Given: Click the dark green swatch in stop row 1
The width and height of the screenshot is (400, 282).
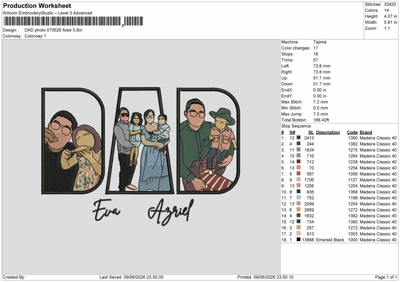Looking at the screenshot, I should click(x=298, y=138).
